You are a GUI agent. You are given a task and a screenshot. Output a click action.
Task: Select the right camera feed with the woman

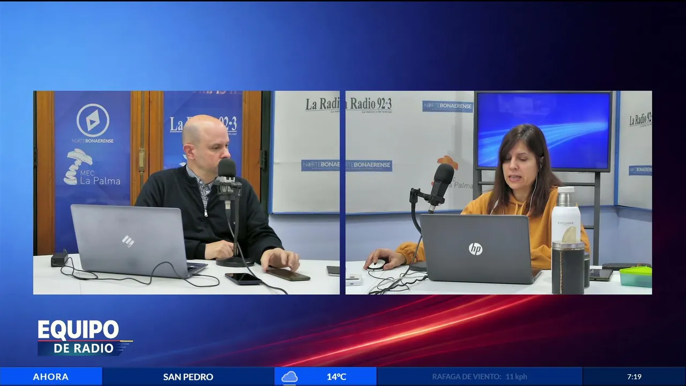498,192
